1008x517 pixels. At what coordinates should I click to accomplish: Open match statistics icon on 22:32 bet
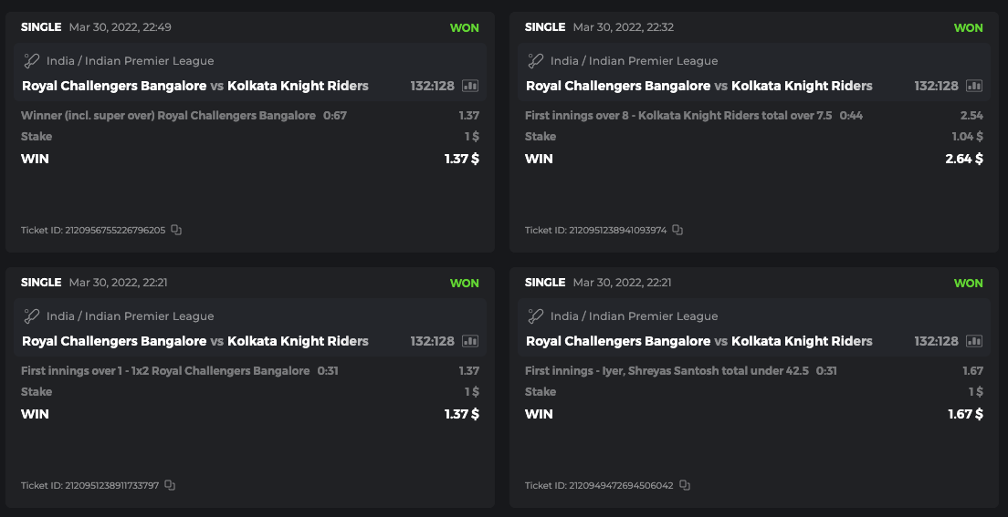(974, 86)
